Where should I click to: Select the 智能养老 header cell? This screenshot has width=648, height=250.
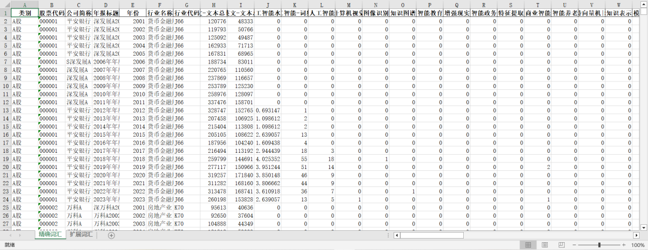(x=565, y=13)
